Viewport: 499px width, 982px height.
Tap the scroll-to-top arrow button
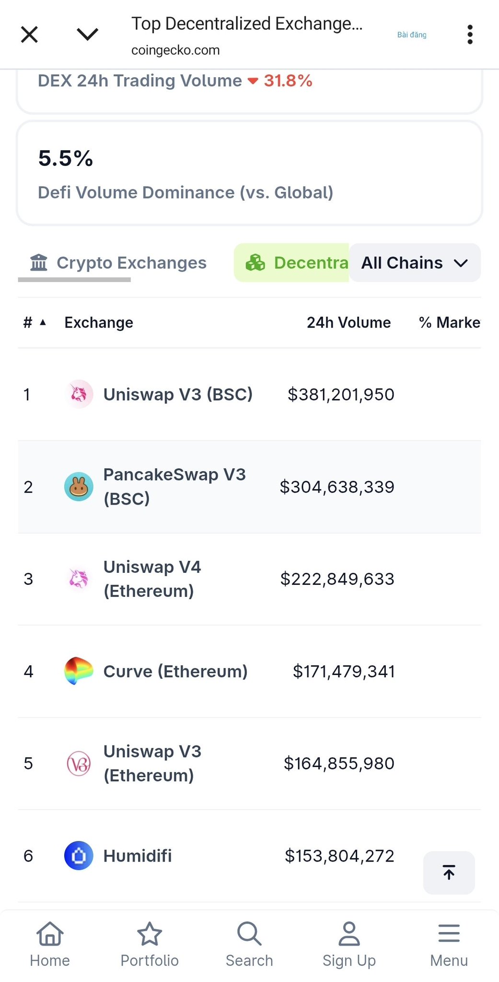pyautogui.click(x=449, y=873)
